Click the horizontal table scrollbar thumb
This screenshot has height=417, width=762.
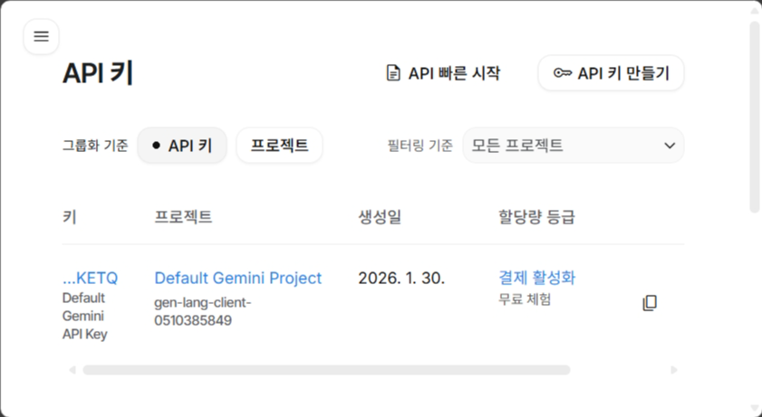point(326,370)
